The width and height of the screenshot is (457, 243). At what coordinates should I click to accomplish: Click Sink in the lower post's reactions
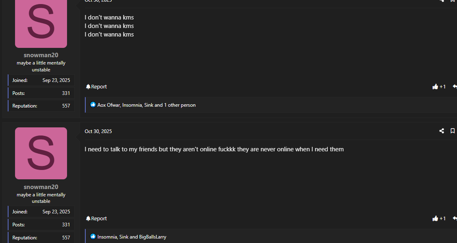(124, 237)
